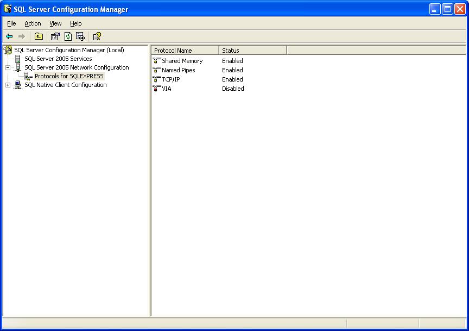Viewport: 469px width, 331px height.
Task: Select Protocols for SQLEXPRESS tree item
Action: click(69, 76)
